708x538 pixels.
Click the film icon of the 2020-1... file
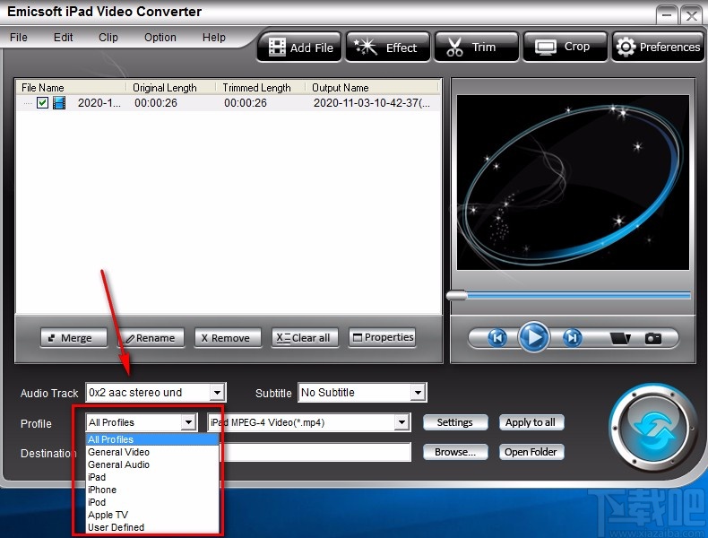59,103
